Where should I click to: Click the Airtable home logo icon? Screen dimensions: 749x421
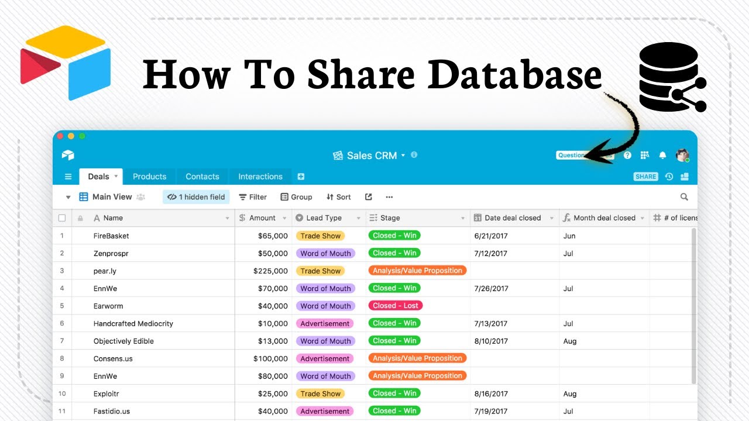[x=68, y=155]
